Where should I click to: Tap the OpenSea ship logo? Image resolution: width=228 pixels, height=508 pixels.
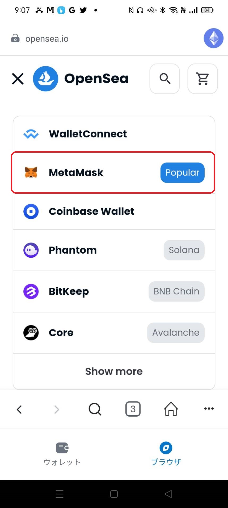tap(45, 79)
